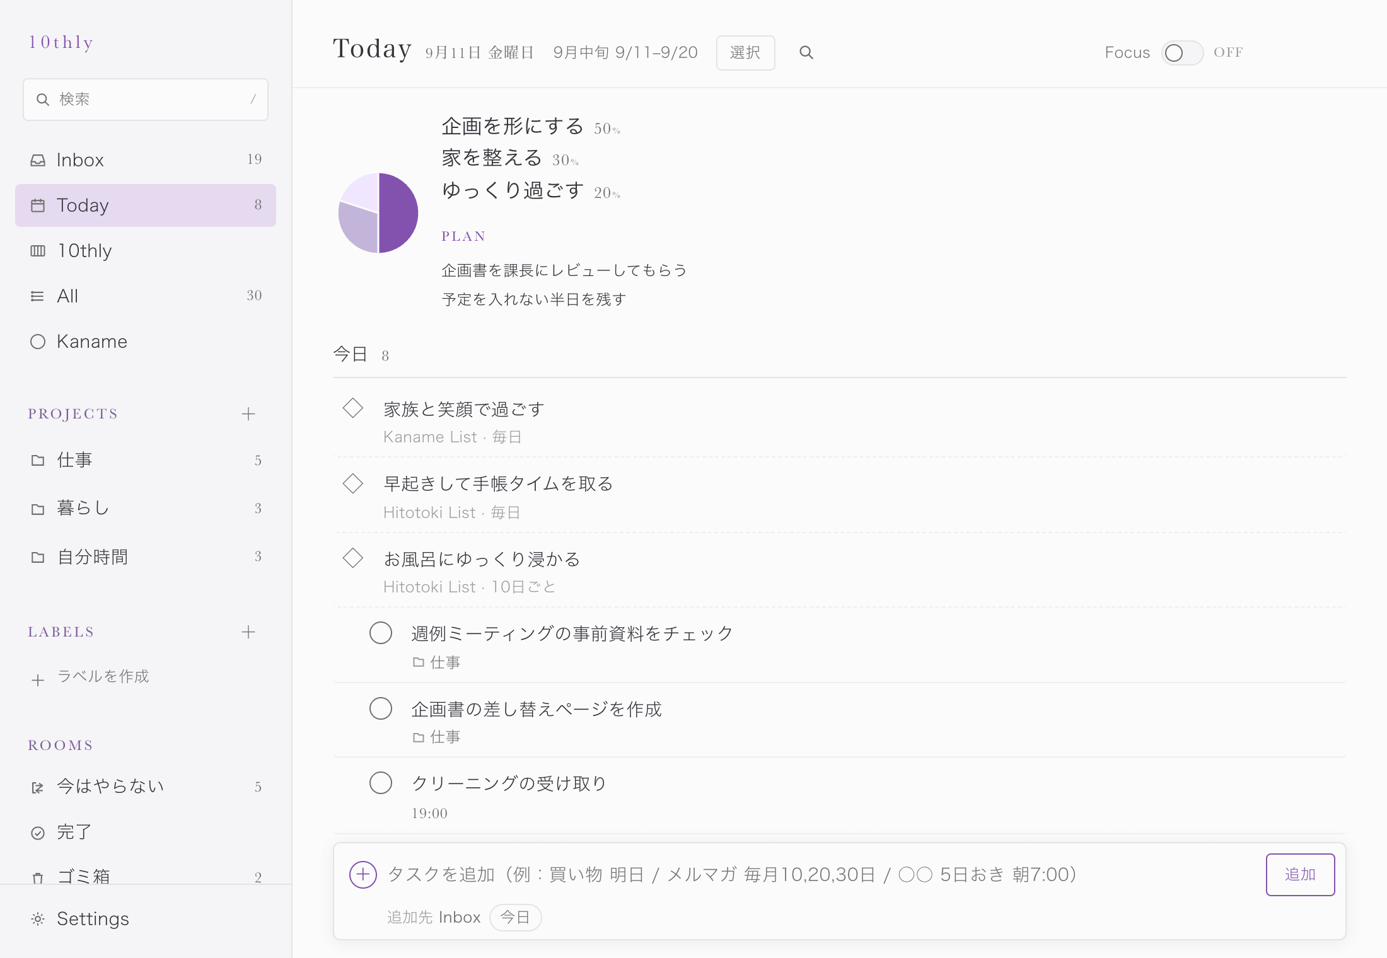1387x958 pixels.
Task: Select plan item 予定を入れない半日を残す
Action: (x=534, y=299)
